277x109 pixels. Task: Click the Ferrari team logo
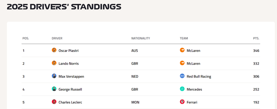click(182, 102)
